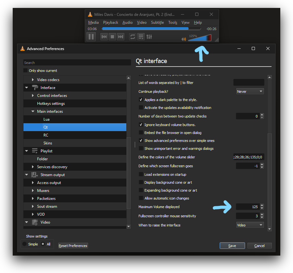Uncheck 'Ignore keyboard volume buttons'
This screenshot has height=273, width=293.
(141, 124)
